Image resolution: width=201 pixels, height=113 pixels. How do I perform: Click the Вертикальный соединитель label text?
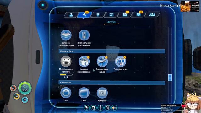pyautogui.click(x=84, y=44)
